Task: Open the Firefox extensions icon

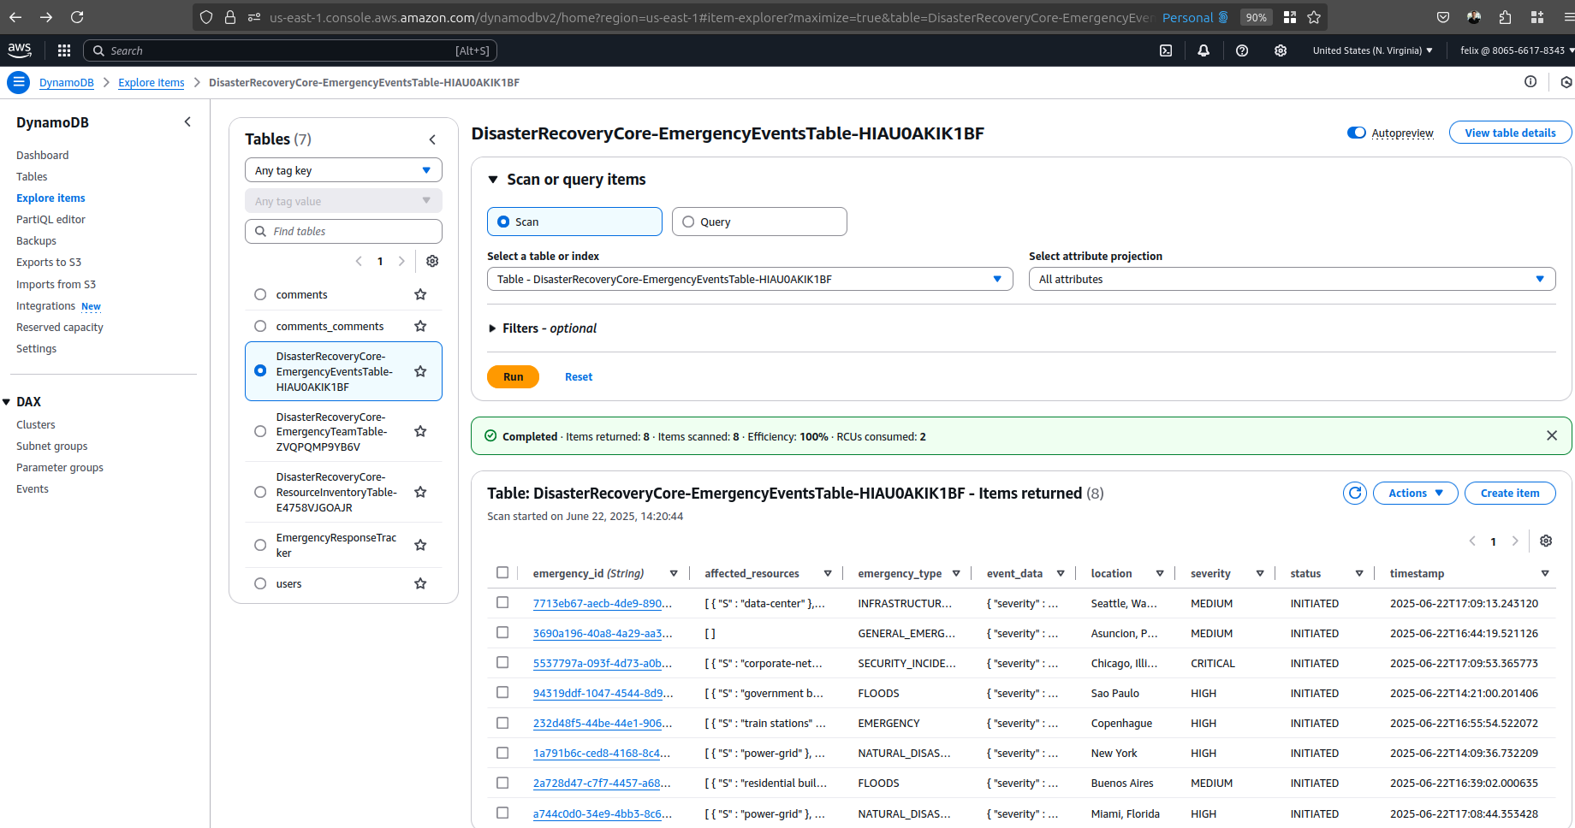Action: pyautogui.click(x=1506, y=17)
